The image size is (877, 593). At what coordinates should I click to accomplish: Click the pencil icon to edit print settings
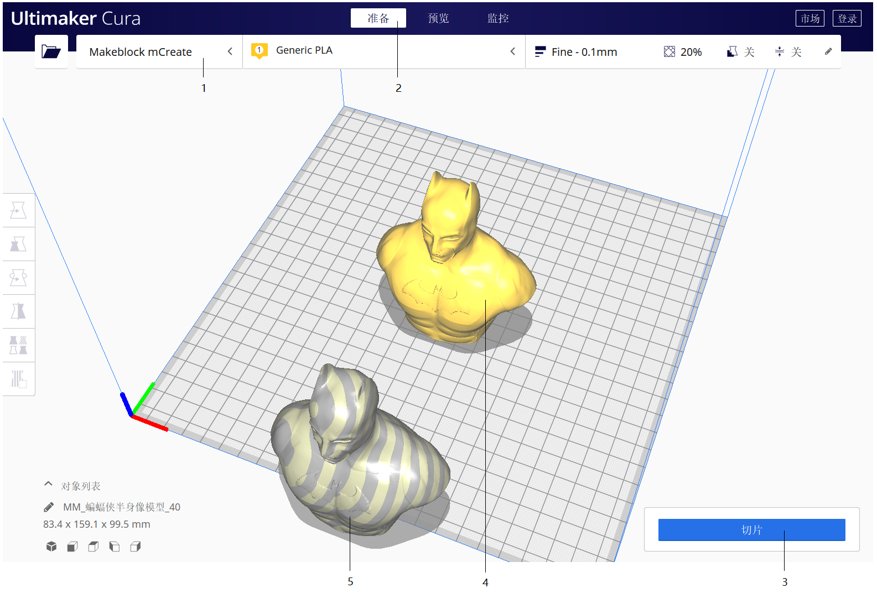(x=828, y=51)
